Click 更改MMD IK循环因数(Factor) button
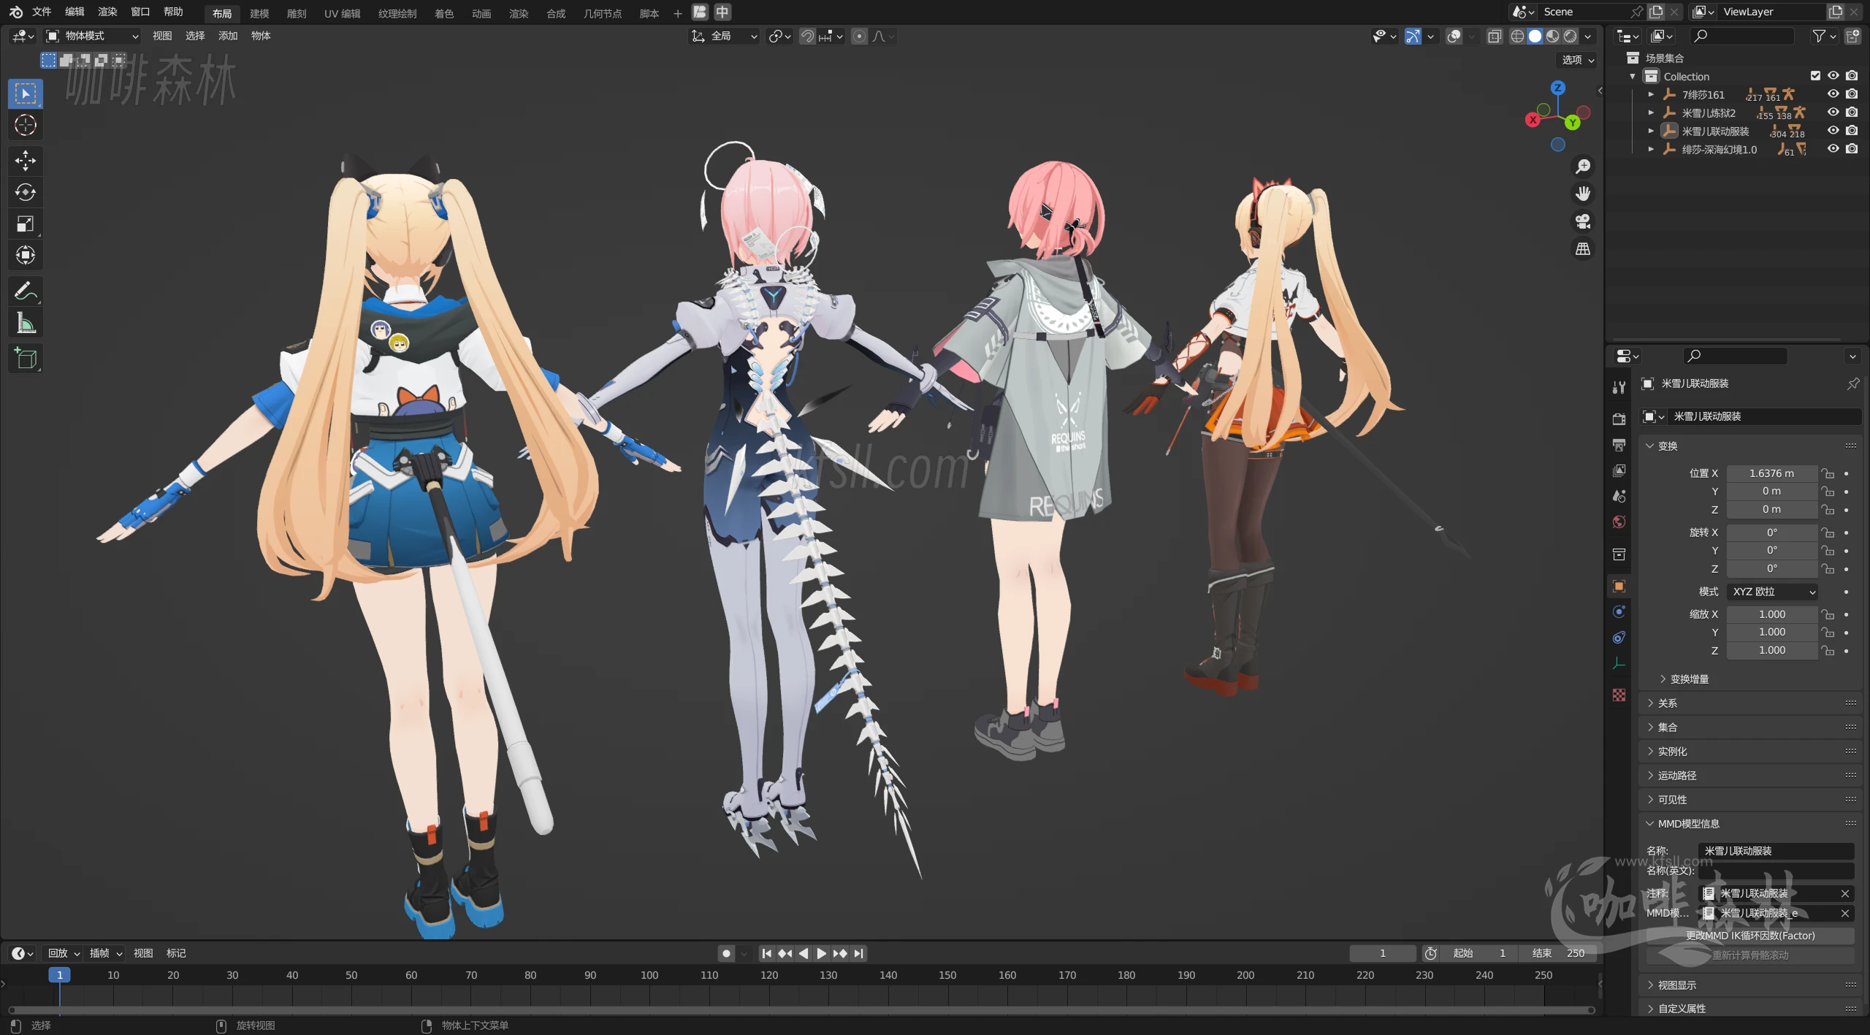The width and height of the screenshot is (1870, 1035). [x=1750, y=936]
